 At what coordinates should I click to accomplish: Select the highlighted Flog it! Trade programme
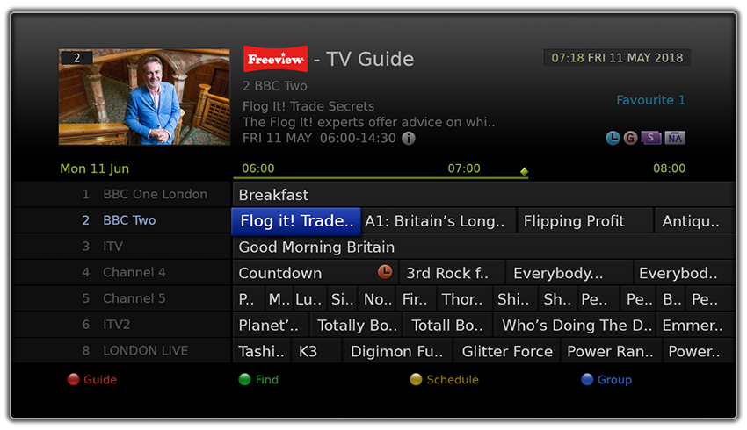pos(296,221)
